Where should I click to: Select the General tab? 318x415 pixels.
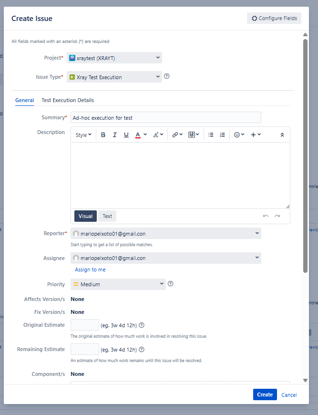24,100
